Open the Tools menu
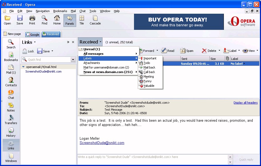The image size is (261, 166). tap(93, 11)
